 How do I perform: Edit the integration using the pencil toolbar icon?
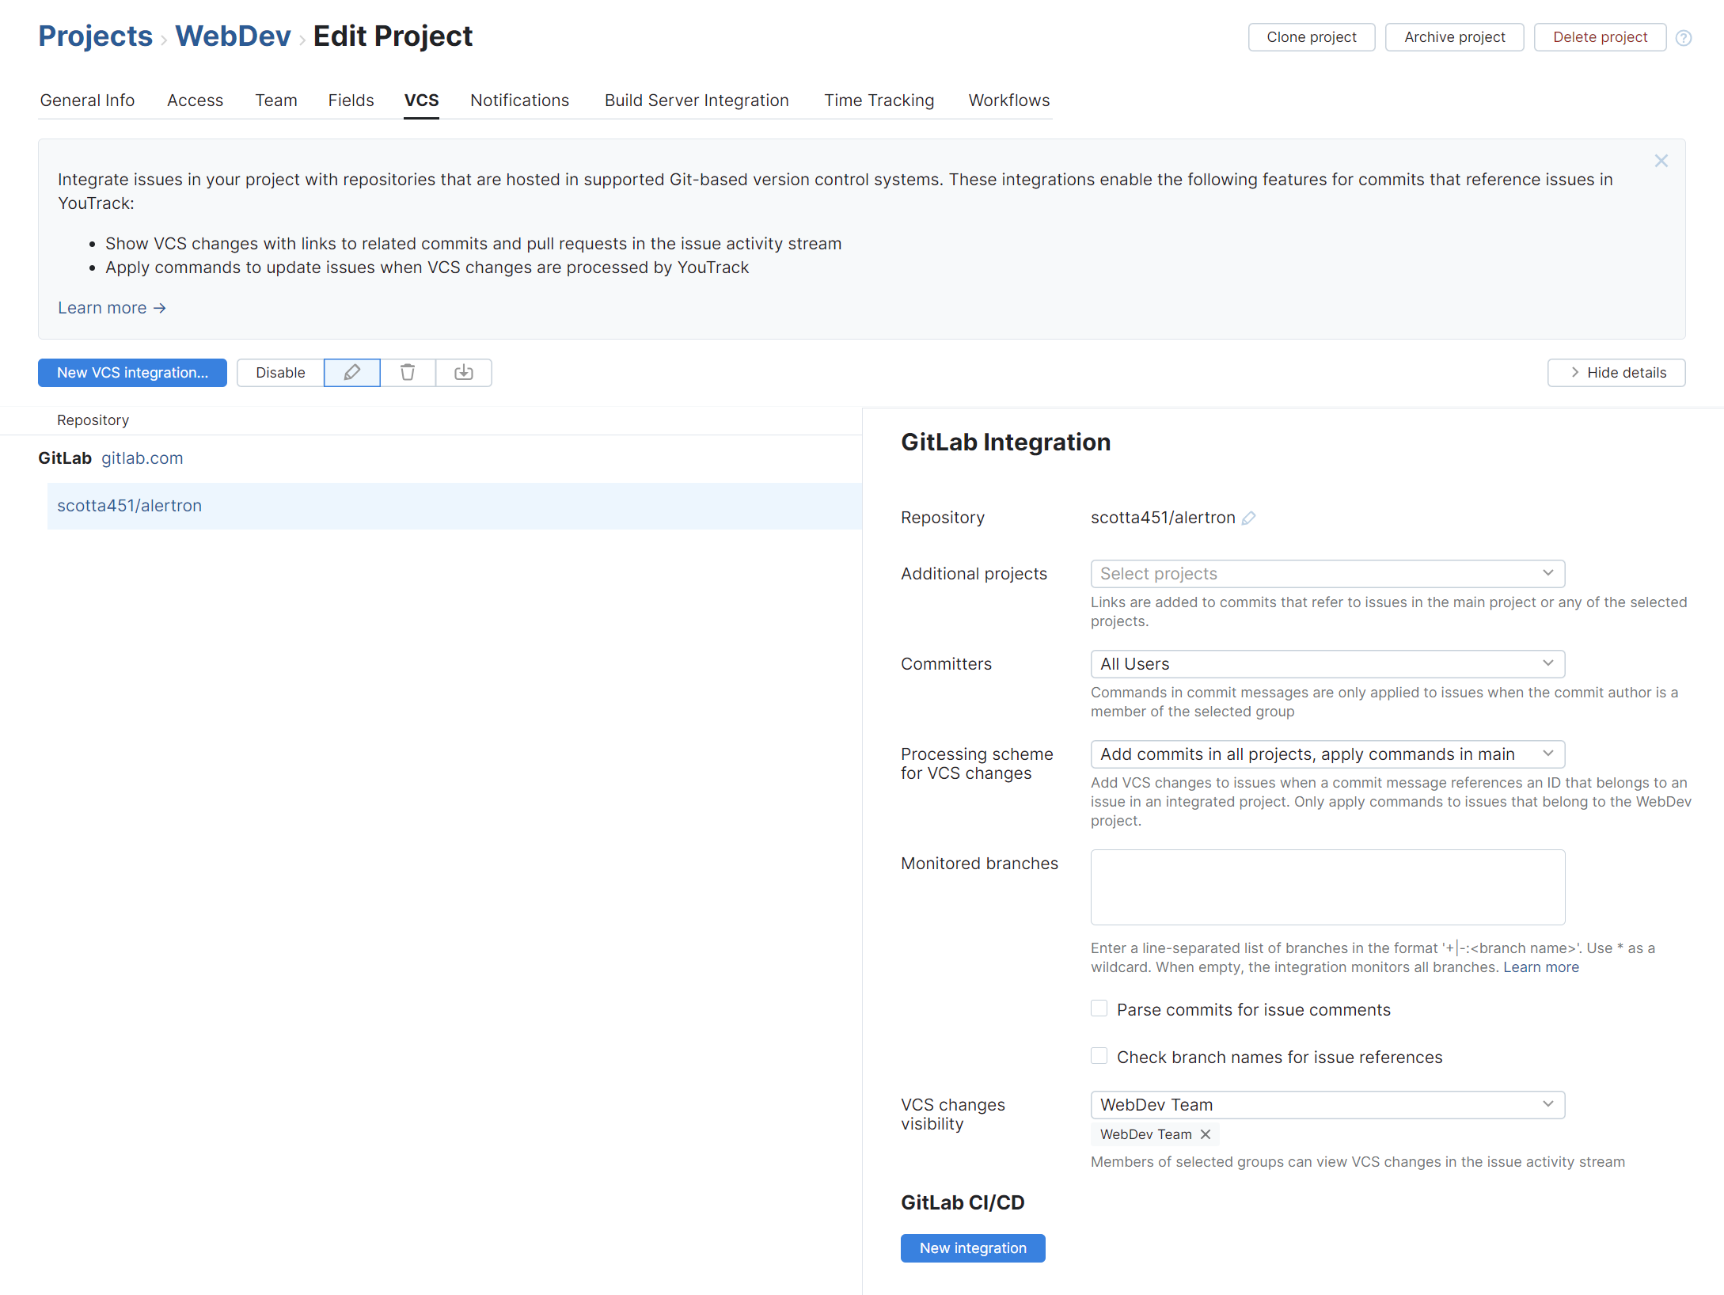click(x=351, y=372)
